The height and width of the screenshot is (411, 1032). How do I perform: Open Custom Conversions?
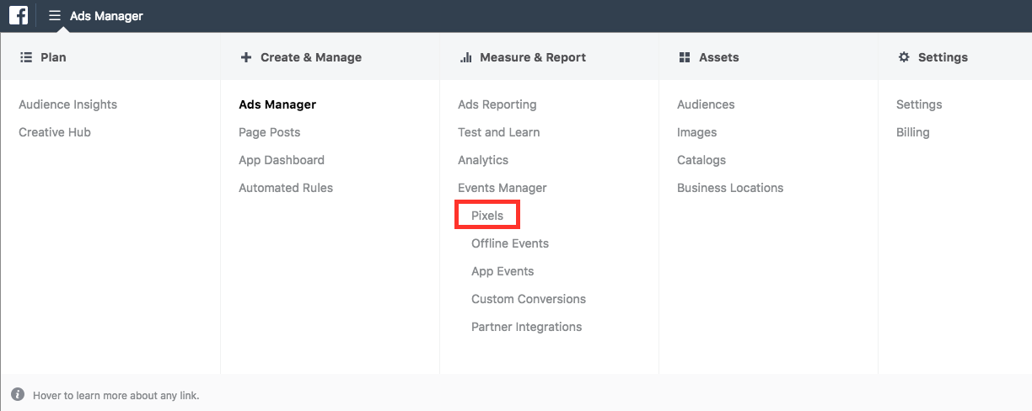tap(529, 299)
